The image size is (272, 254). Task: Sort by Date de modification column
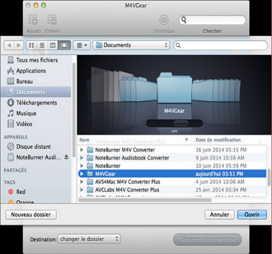tap(226, 140)
